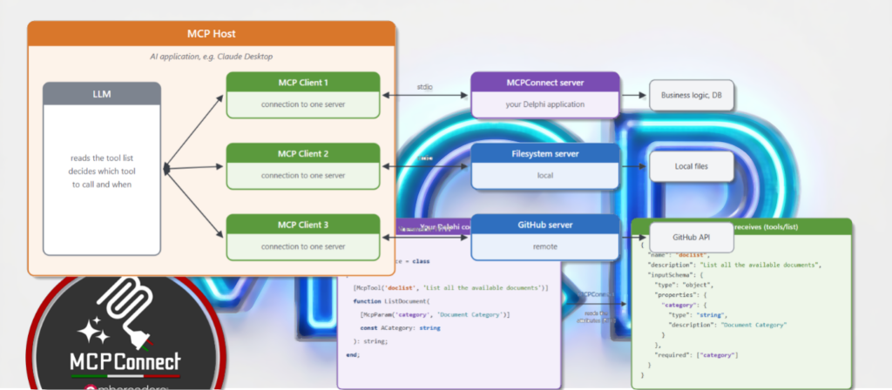Click the Filesystem server header
892x390 pixels.
(545, 153)
